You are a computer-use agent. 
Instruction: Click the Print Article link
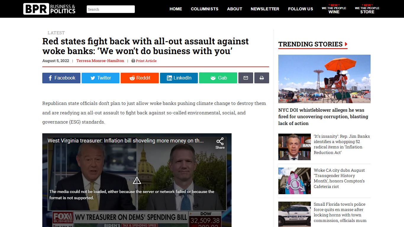pyautogui.click(x=144, y=61)
